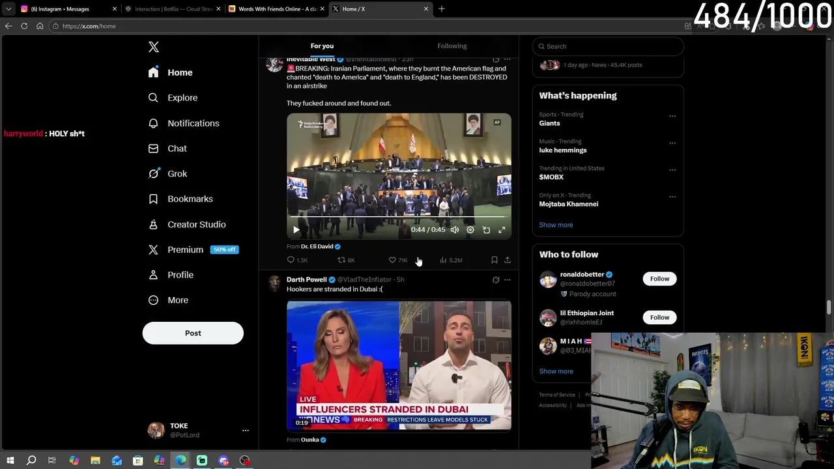Open Creator Studio
Image resolution: width=834 pixels, height=469 pixels.
pos(187,224)
